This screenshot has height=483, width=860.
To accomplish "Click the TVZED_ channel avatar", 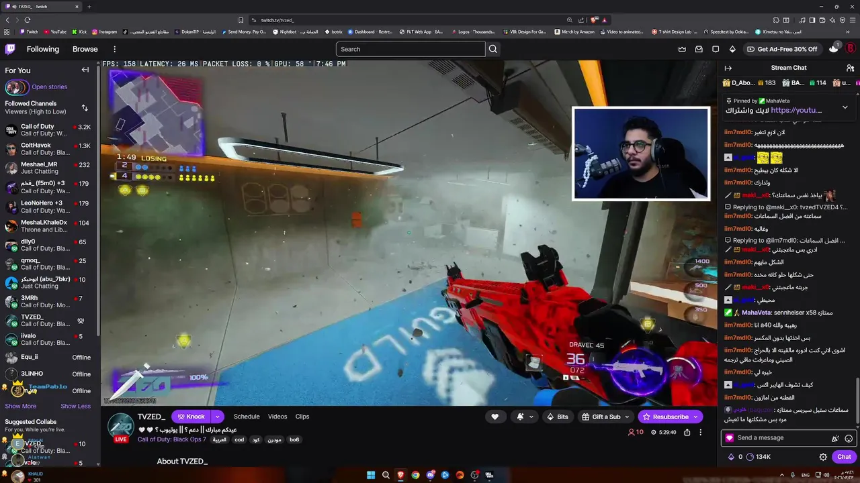I will [121, 427].
